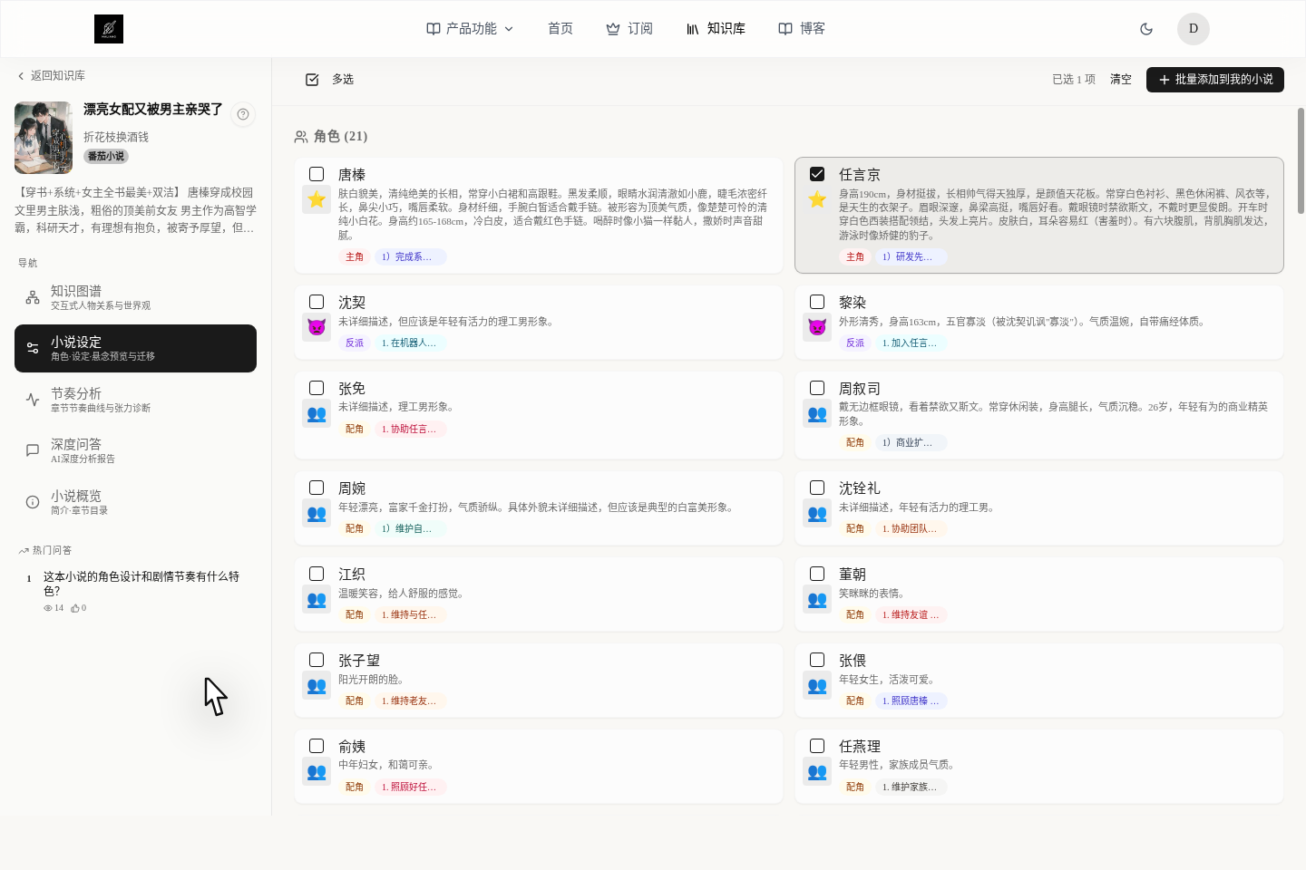The width and height of the screenshot is (1306, 870).
Task: Check the checkbox for 唐榛
Action: (x=317, y=174)
